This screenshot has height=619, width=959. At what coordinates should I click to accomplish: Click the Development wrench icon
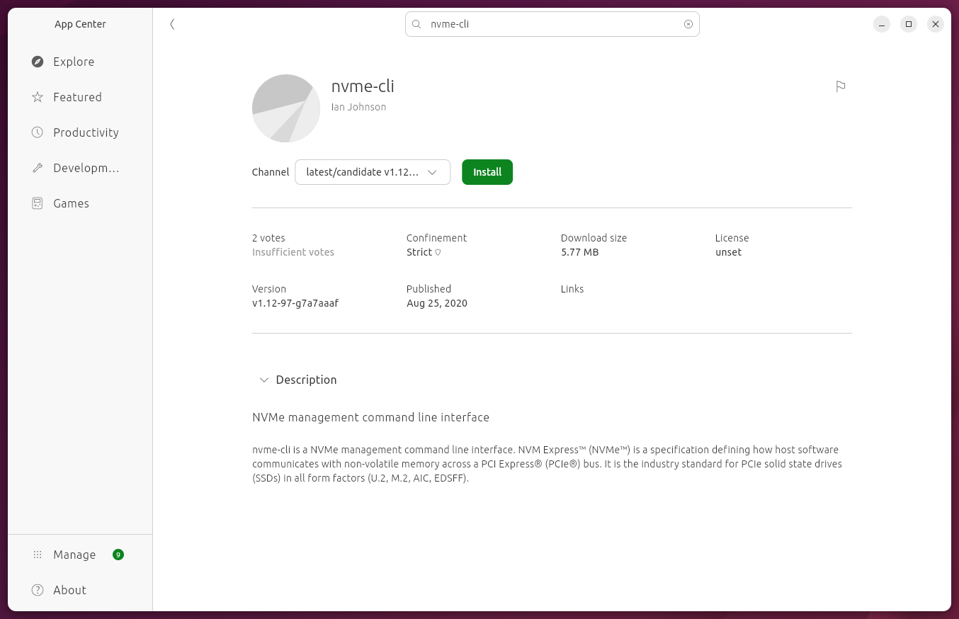tap(38, 168)
